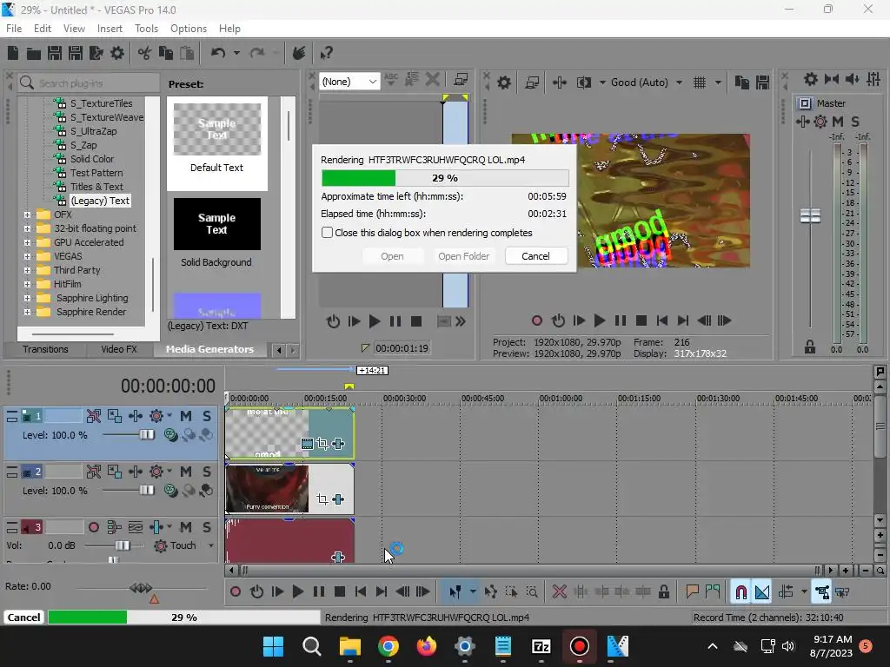Mute video track 1
Image resolution: width=890 pixels, height=667 pixels.
[x=186, y=416]
